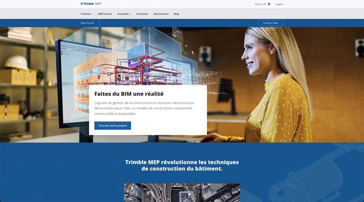The height and width of the screenshot is (202, 364).
Task: Select the France | FR region link
Action: point(260,4)
